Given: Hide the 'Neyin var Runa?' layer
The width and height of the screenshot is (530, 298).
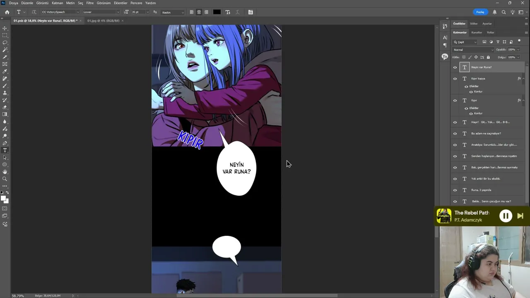Looking at the screenshot, I should (x=455, y=67).
